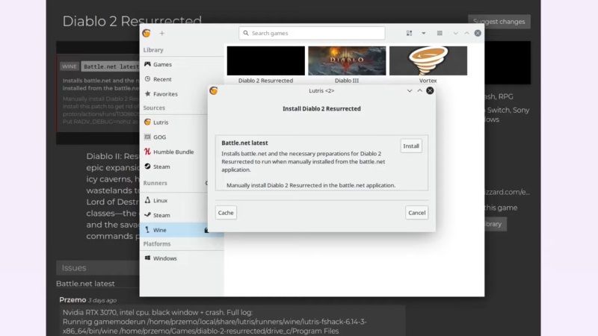Open Cache settings in install dialog
Viewport: 598px width, 336px height.
[x=226, y=213]
